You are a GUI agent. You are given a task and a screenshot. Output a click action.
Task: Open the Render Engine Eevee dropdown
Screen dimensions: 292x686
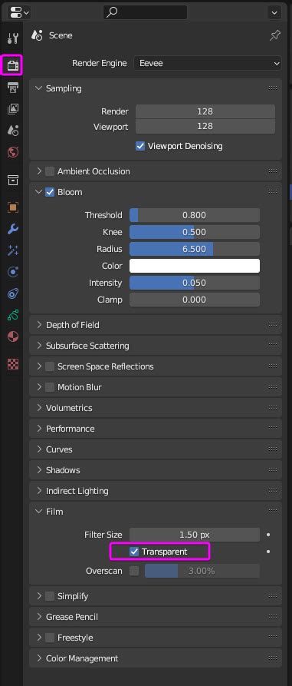coord(208,64)
